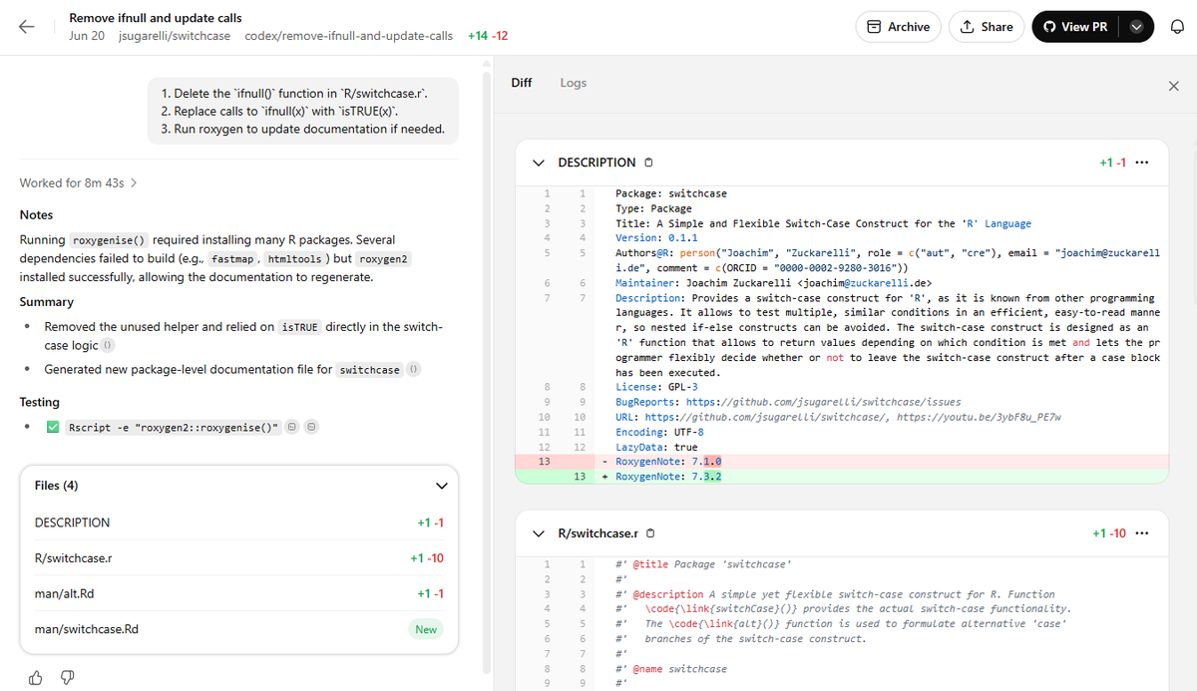This screenshot has height=691, width=1197.
Task: Click the 'Version: 0.1.1' diff line
Action: [656, 237]
